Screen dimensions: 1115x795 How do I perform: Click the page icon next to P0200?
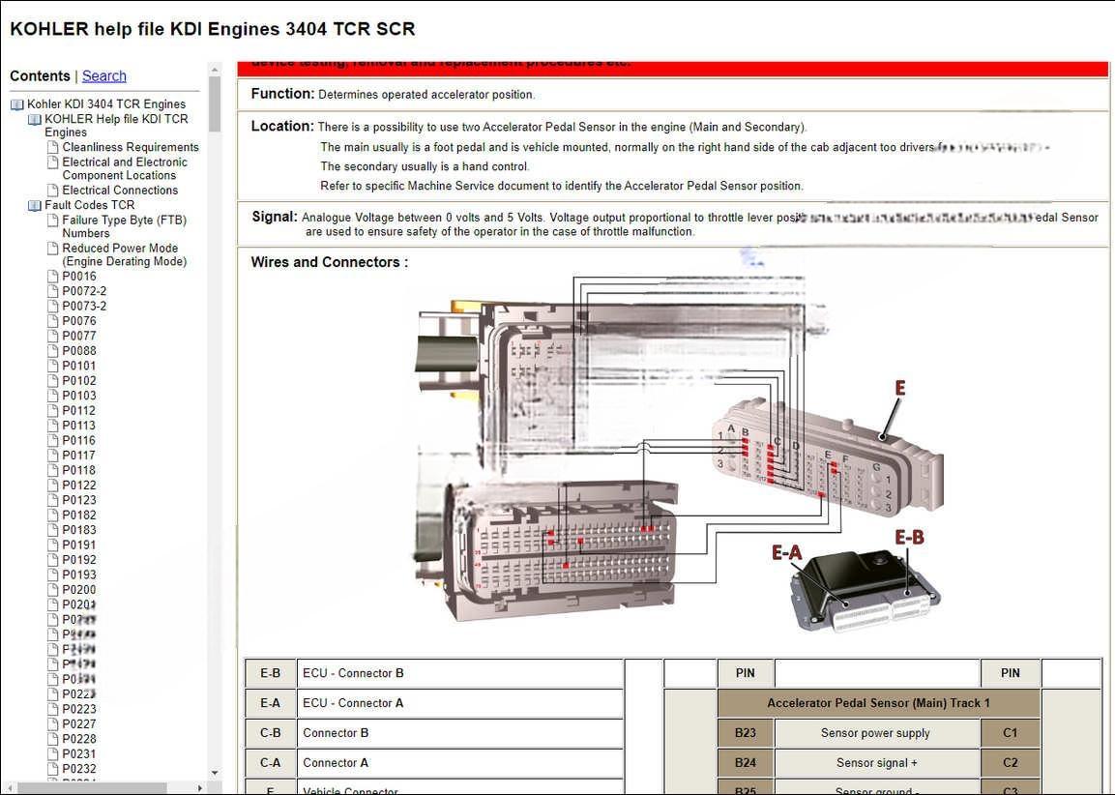pyautogui.click(x=53, y=590)
